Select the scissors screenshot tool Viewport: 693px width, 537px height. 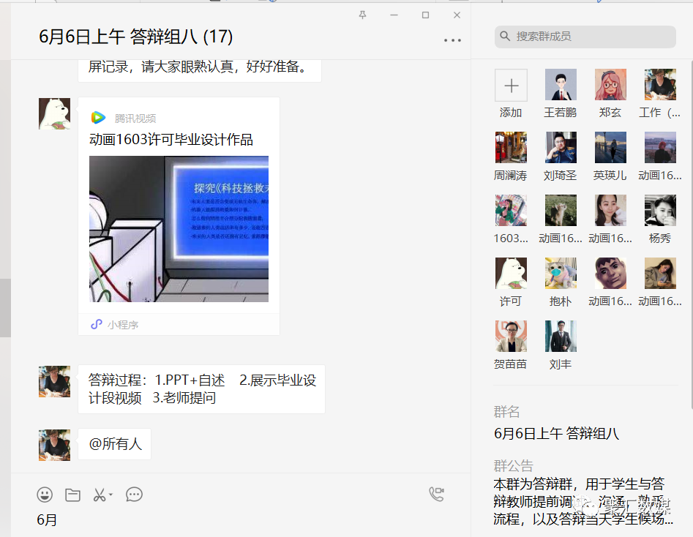(99, 495)
